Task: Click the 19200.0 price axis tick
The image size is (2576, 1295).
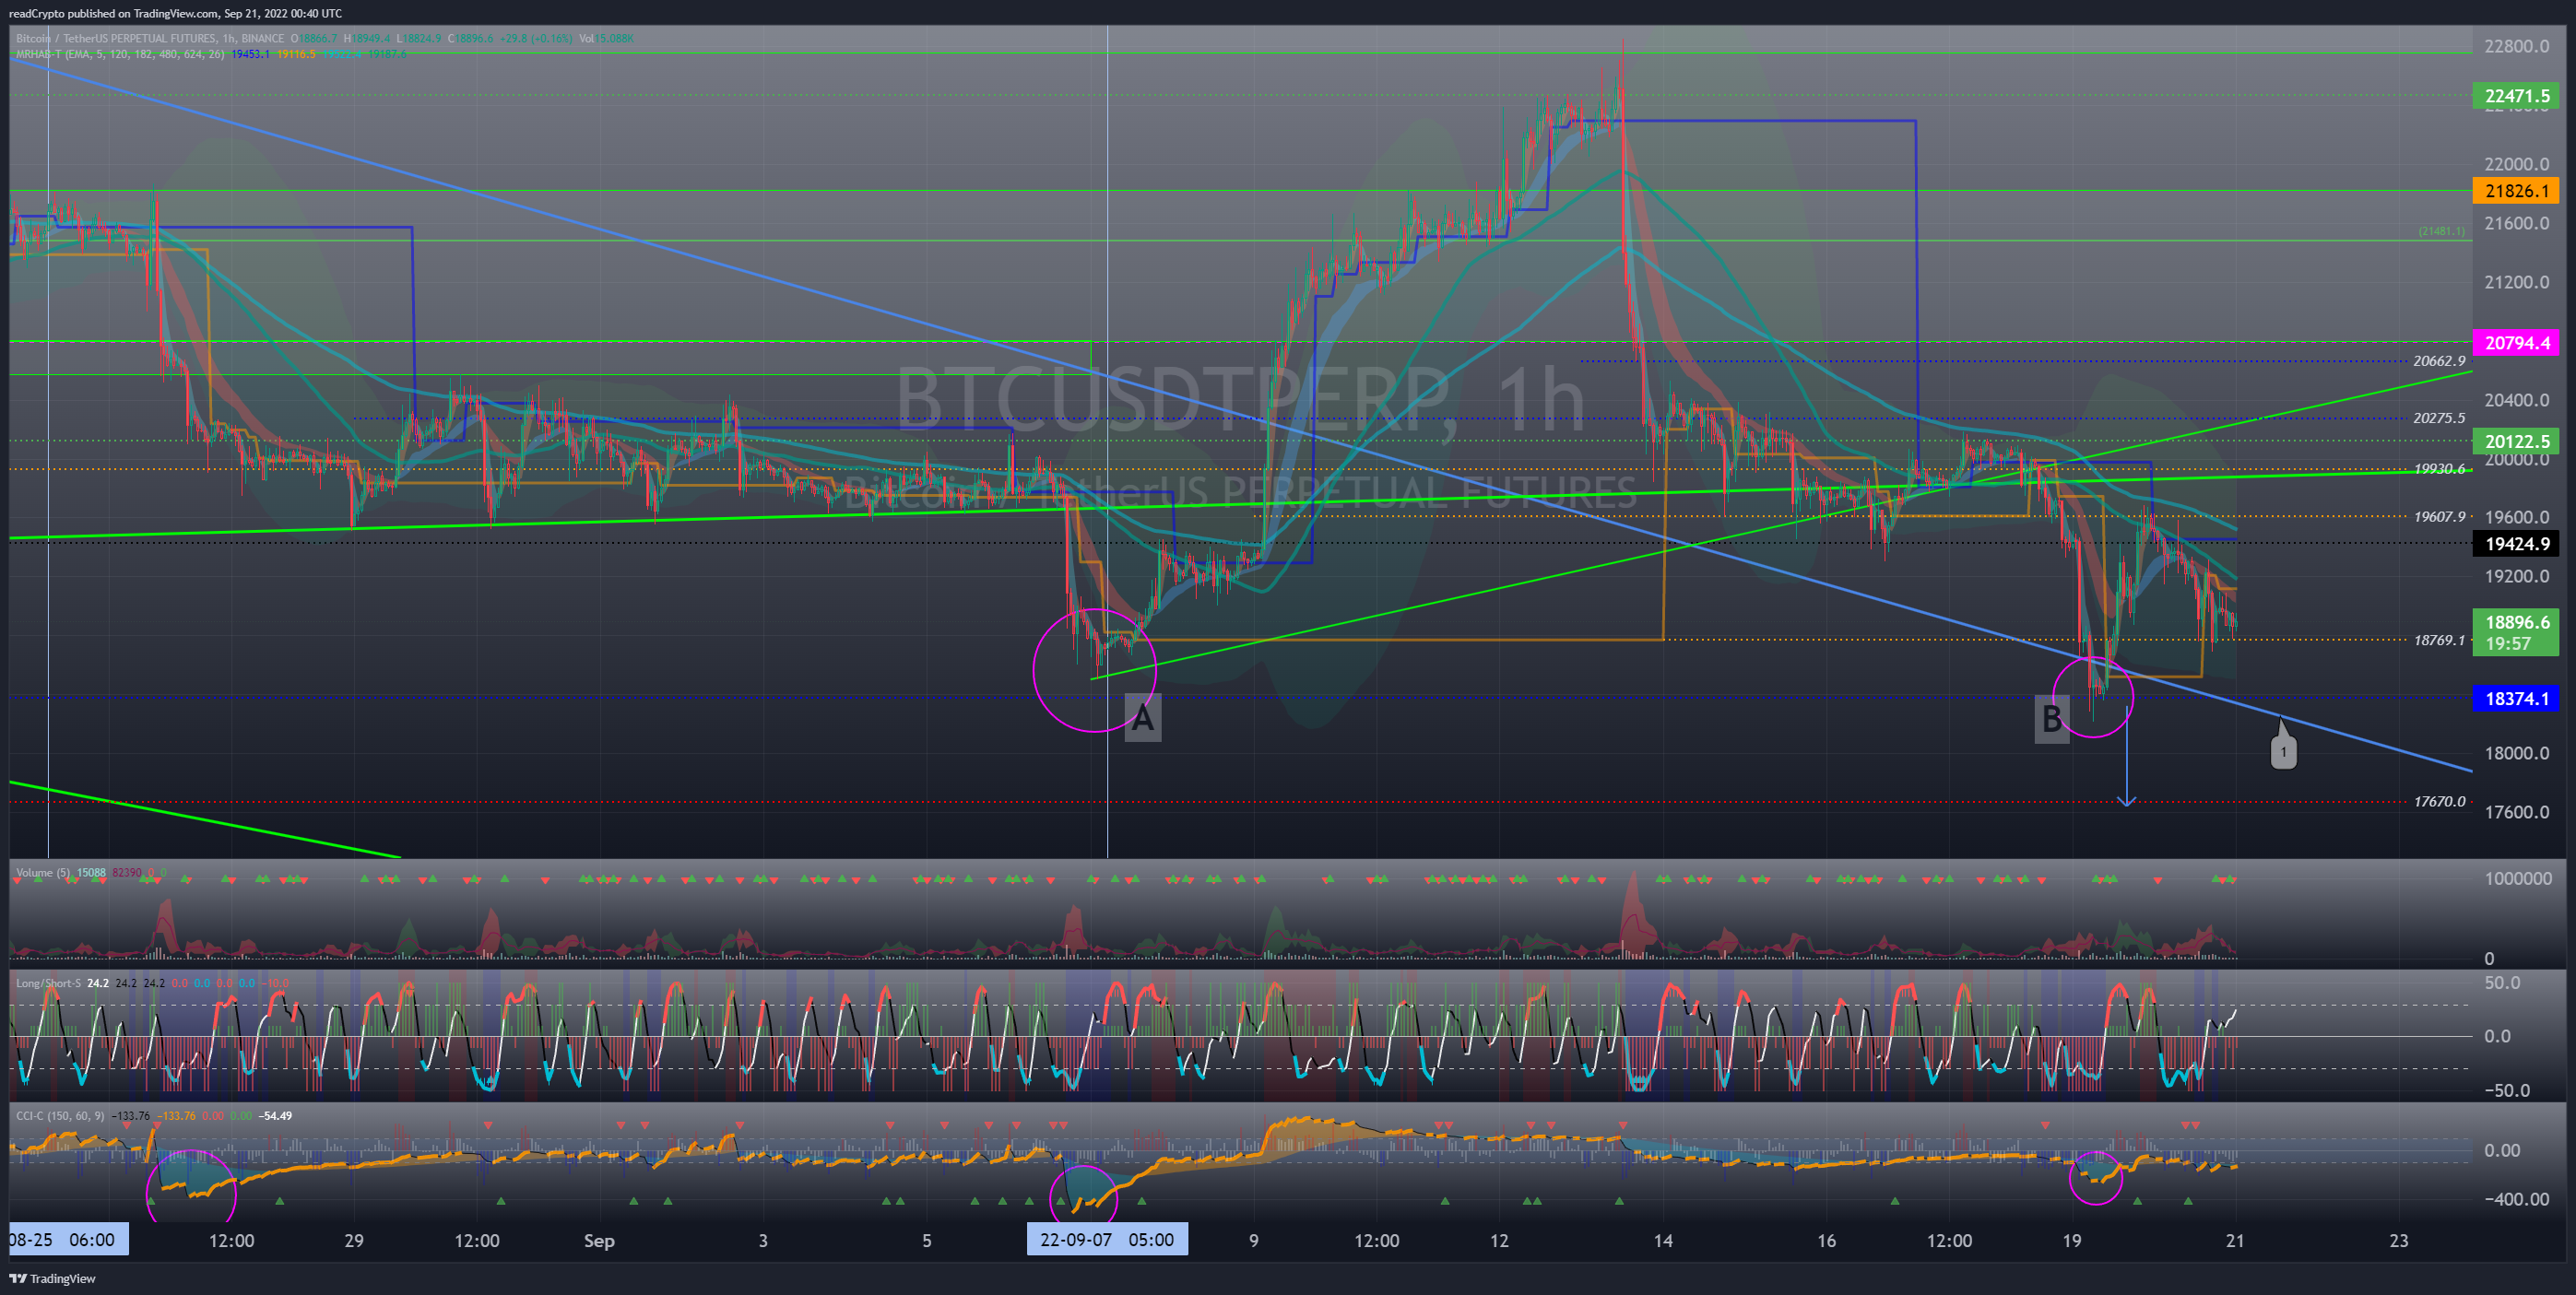Action: coord(2516,576)
